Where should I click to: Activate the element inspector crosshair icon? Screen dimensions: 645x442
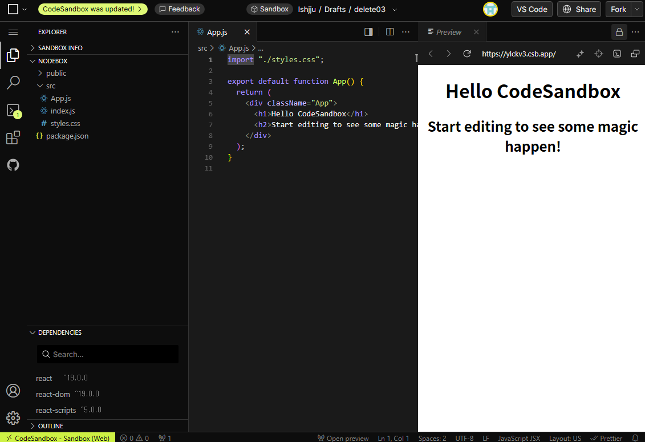coord(598,54)
